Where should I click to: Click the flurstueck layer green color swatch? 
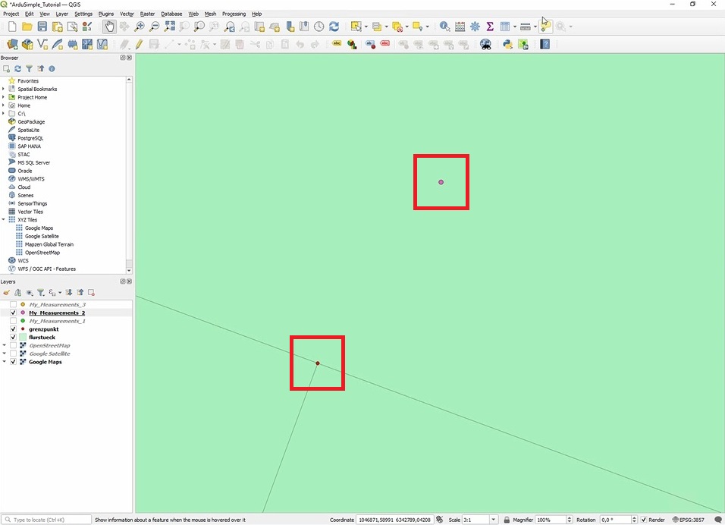23,338
